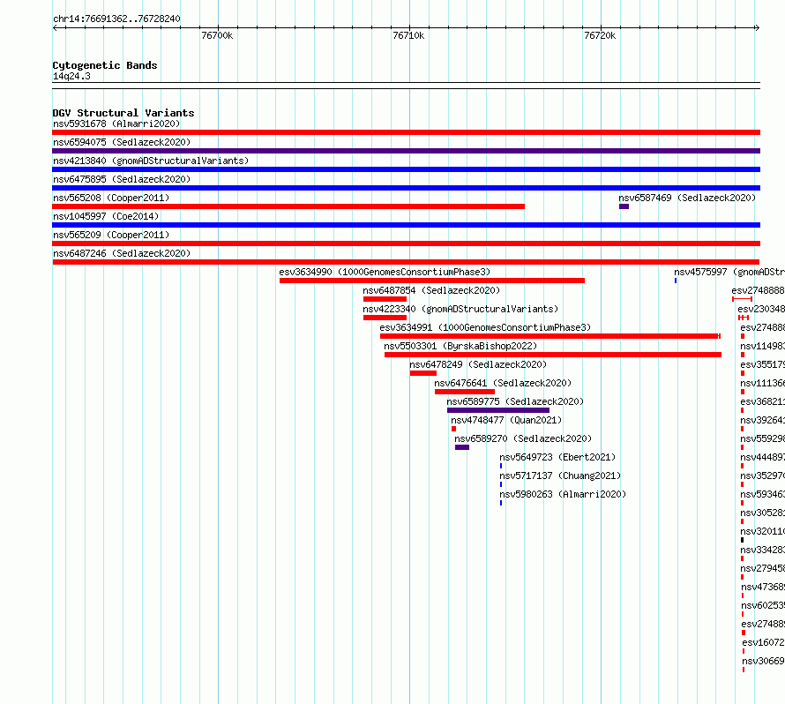This screenshot has height=704, width=785.
Task: Click the truncated nsv392641 variant label
Action: [762, 420]
